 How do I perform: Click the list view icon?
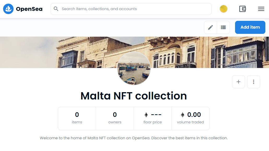(223, 27)
